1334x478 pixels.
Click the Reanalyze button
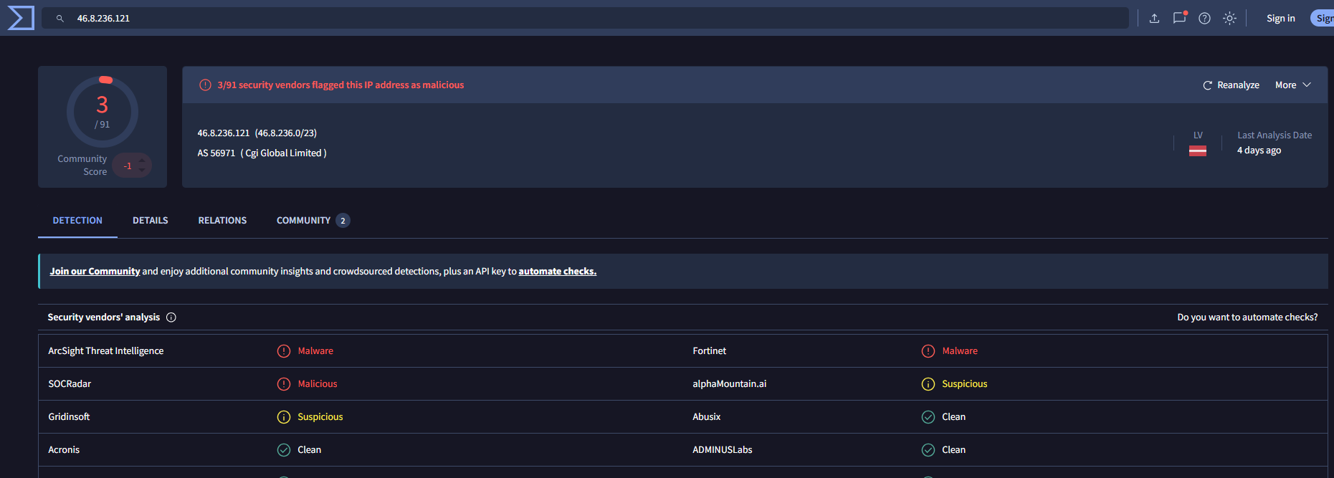(1231, 85)
